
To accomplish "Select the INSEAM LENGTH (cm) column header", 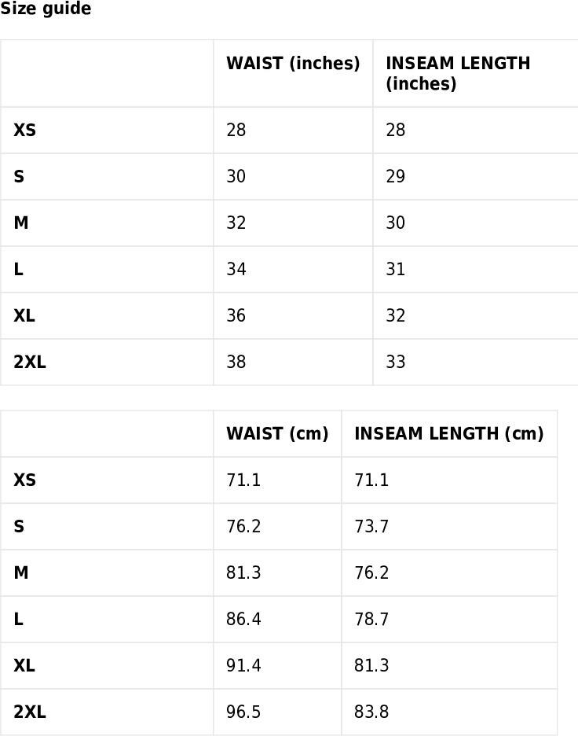I will [449, 433].
